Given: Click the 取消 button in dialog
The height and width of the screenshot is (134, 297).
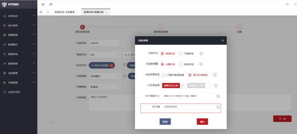Looking at the screenshot, I should point(165,122).
